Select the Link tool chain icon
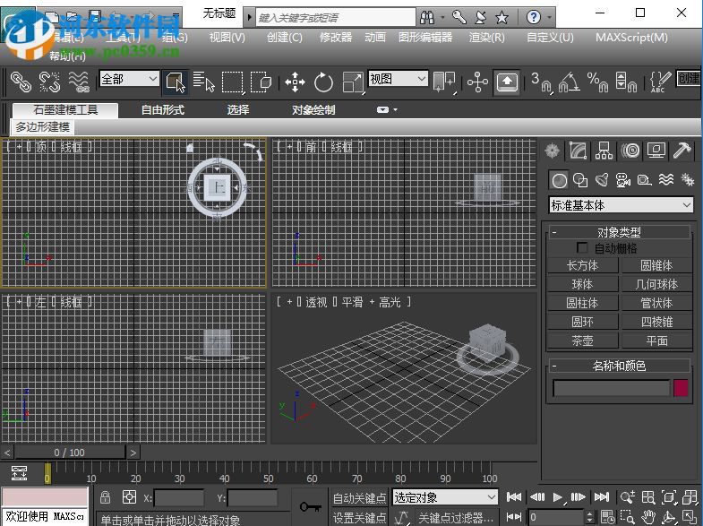 [x=21, y=82]
